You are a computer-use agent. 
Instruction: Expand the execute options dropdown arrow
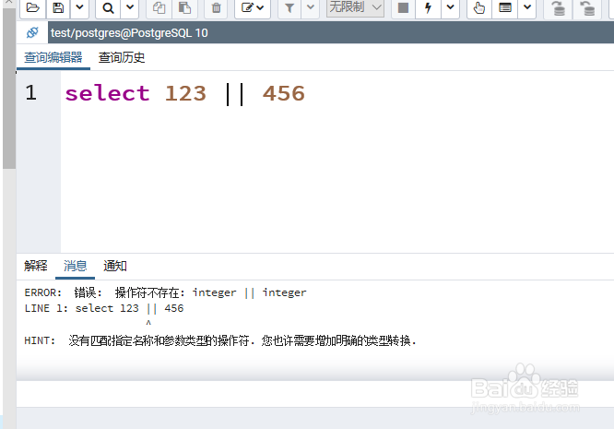coord(450,7)
